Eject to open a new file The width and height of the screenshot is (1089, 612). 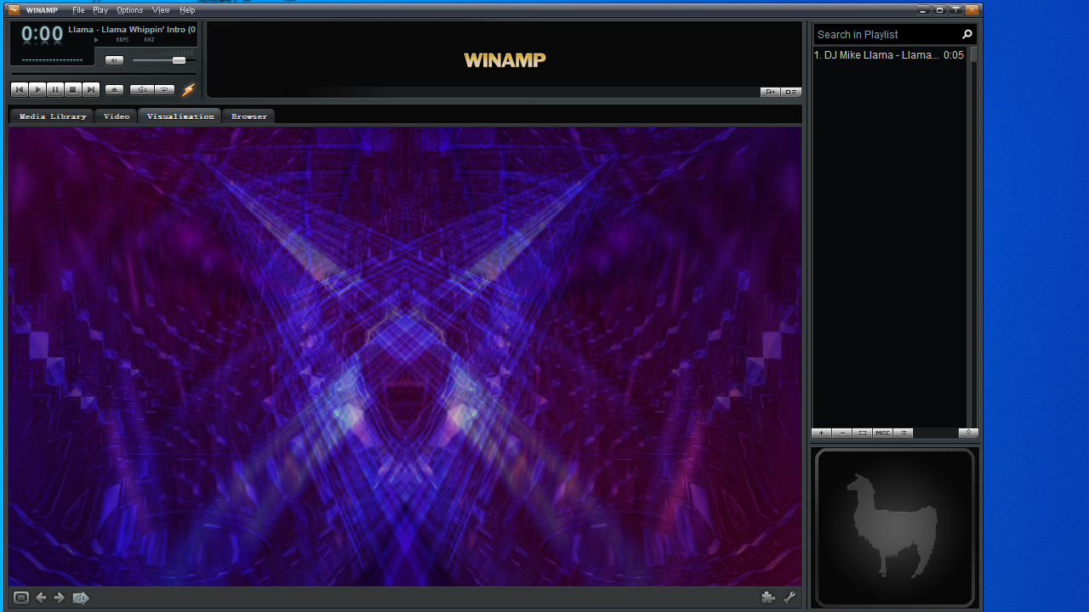coord(114,89)
